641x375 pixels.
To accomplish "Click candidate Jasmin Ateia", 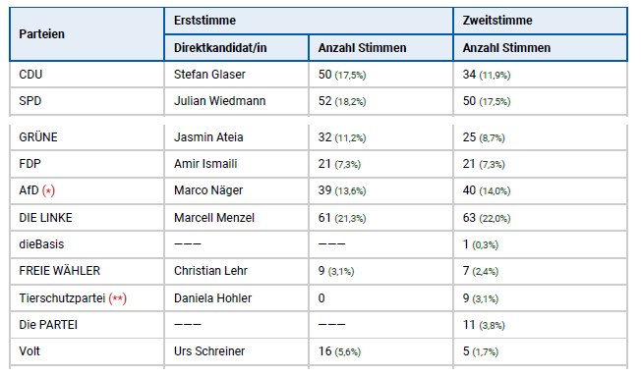I will [208, 137].
